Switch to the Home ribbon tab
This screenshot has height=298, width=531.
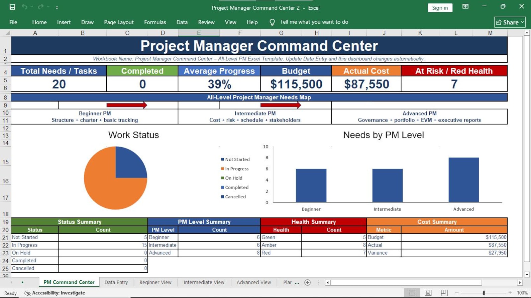tap(39, 22)
